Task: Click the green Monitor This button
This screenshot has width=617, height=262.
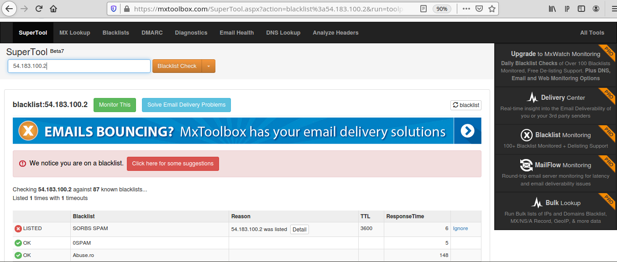Action: (x=115, y=105)
